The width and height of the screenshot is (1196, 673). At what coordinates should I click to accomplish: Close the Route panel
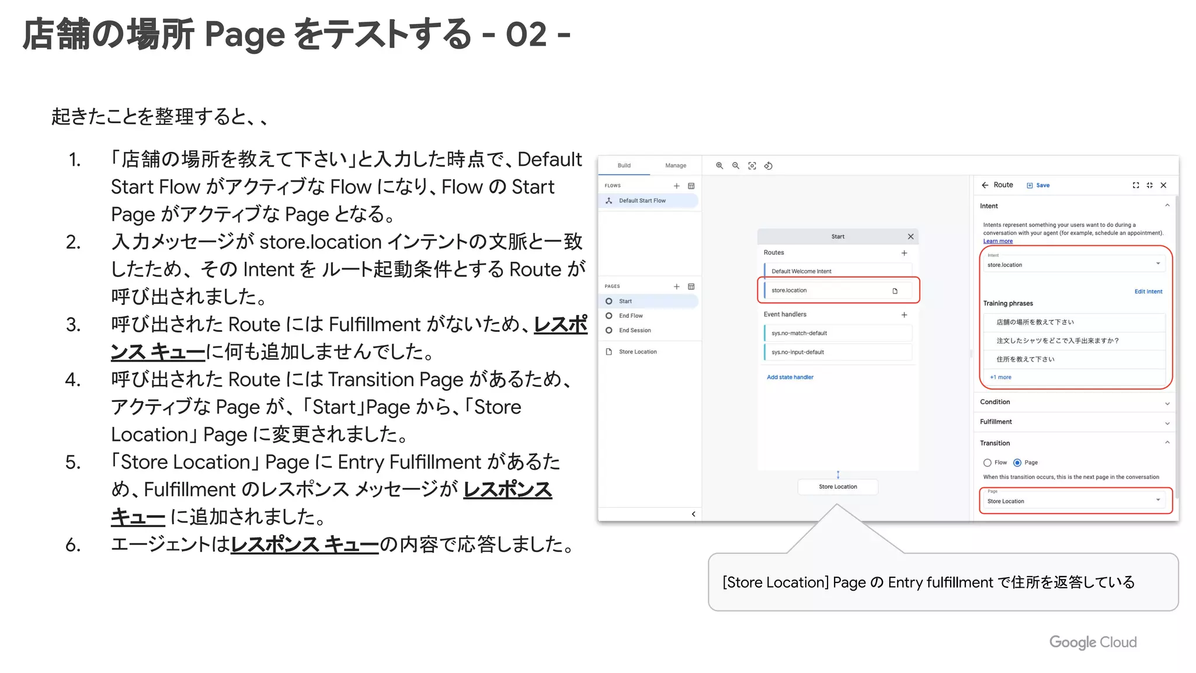click(1163, 185)
